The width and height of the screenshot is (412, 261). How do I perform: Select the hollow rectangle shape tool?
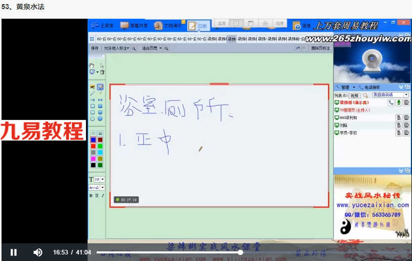93,106
